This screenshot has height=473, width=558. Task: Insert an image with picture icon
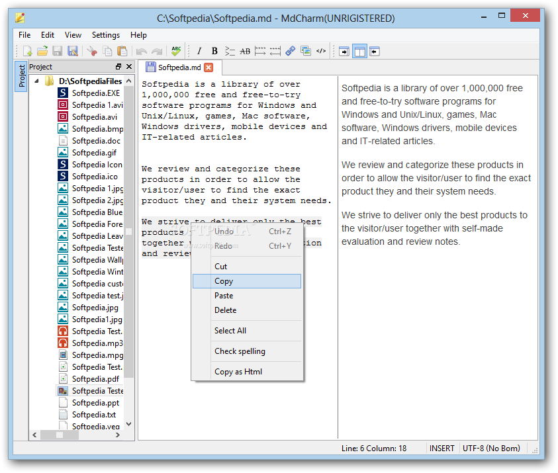pos(305,51)
